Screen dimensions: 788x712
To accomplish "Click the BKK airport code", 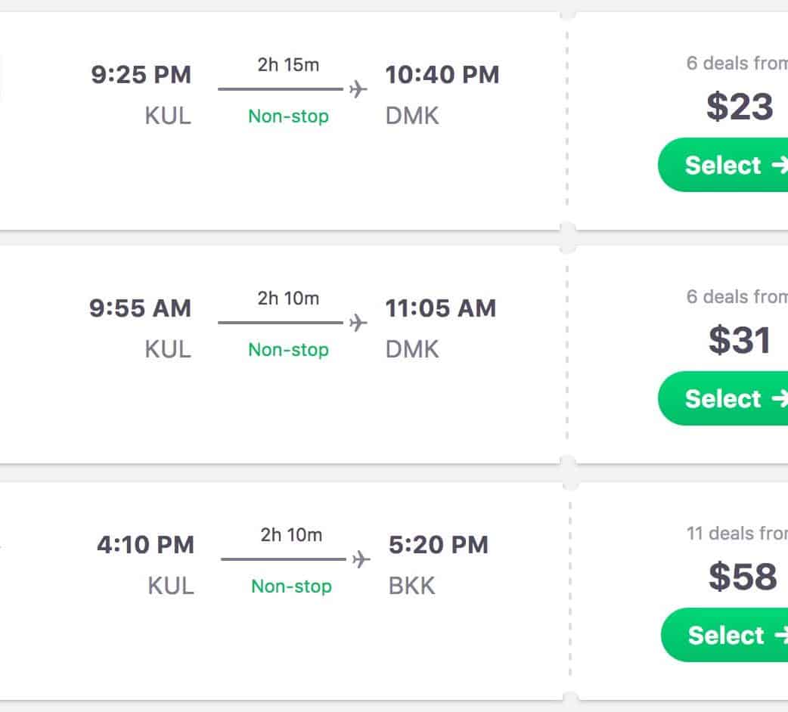I will pyautogui.click(x=412, y=586).
